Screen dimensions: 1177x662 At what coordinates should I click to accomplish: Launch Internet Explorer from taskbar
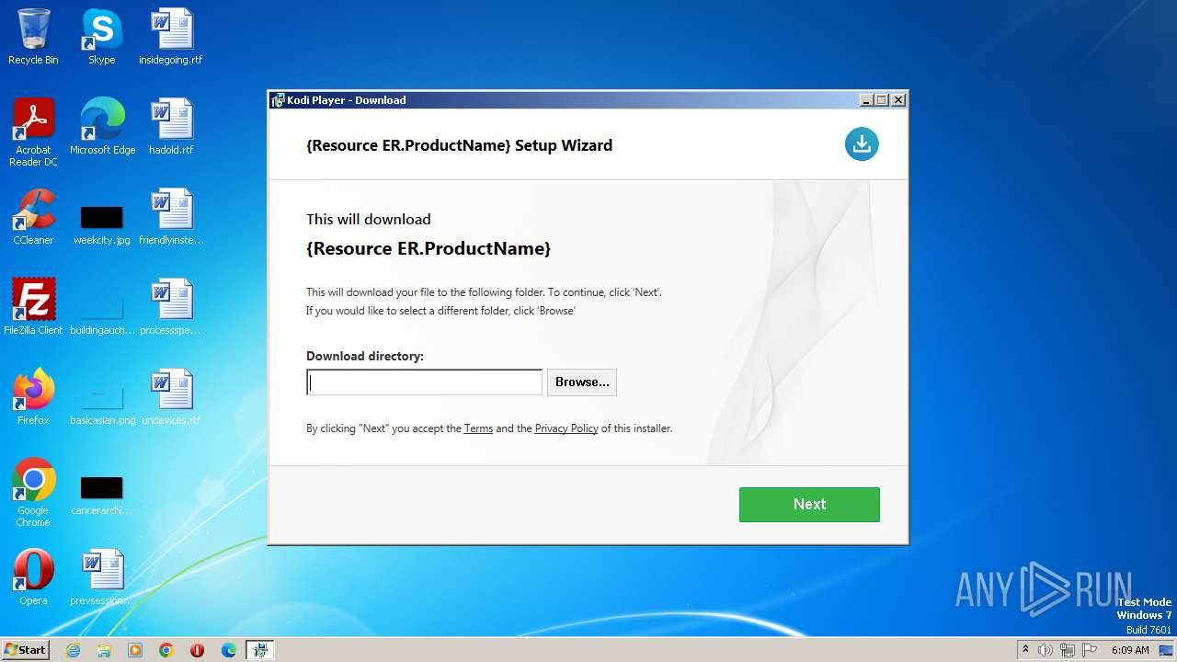pyautogui.click(x=73, y=650)
